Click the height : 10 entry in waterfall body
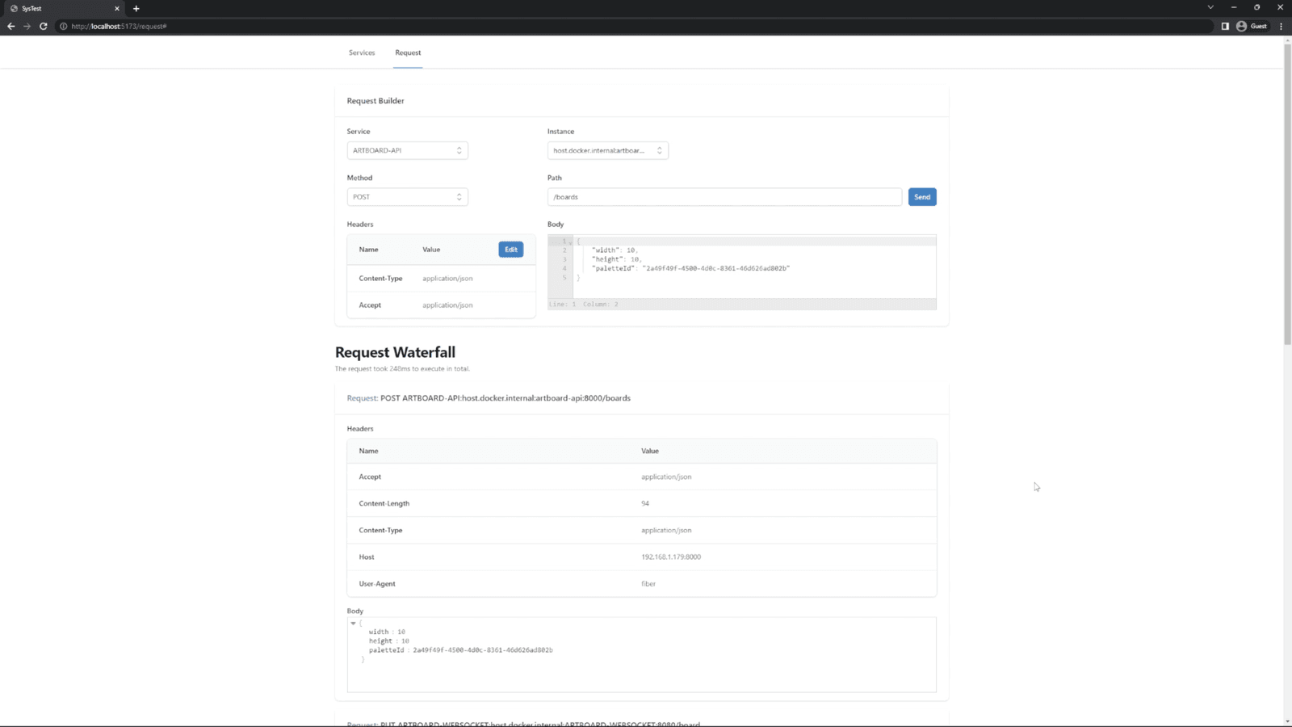1292x727 pixels. (389, 641)
